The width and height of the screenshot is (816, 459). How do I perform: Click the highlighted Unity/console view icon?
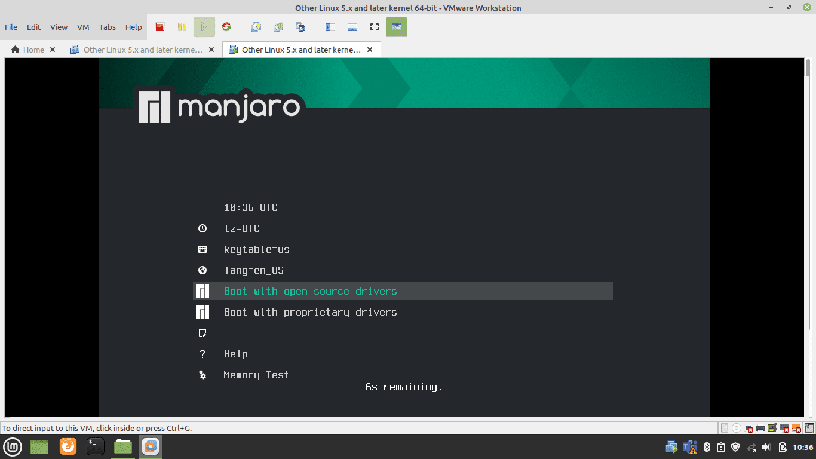tap(397, 27)
